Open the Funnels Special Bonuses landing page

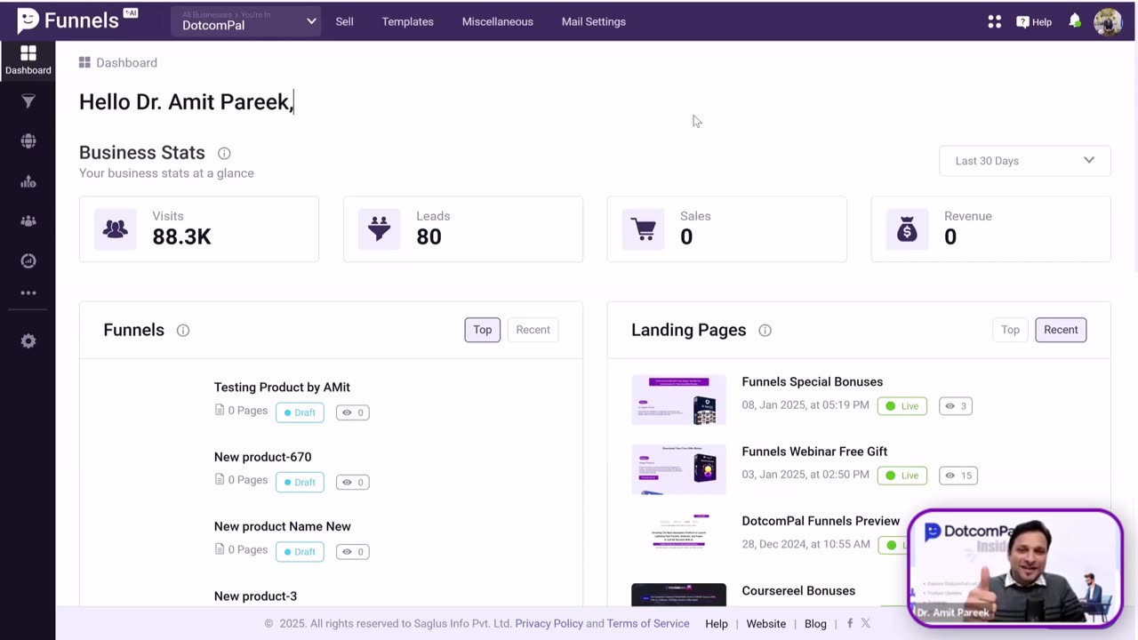coord(813,382)
